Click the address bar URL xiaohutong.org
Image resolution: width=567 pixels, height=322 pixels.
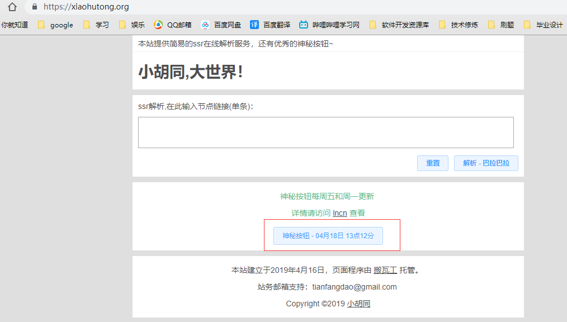pos(86,7)
